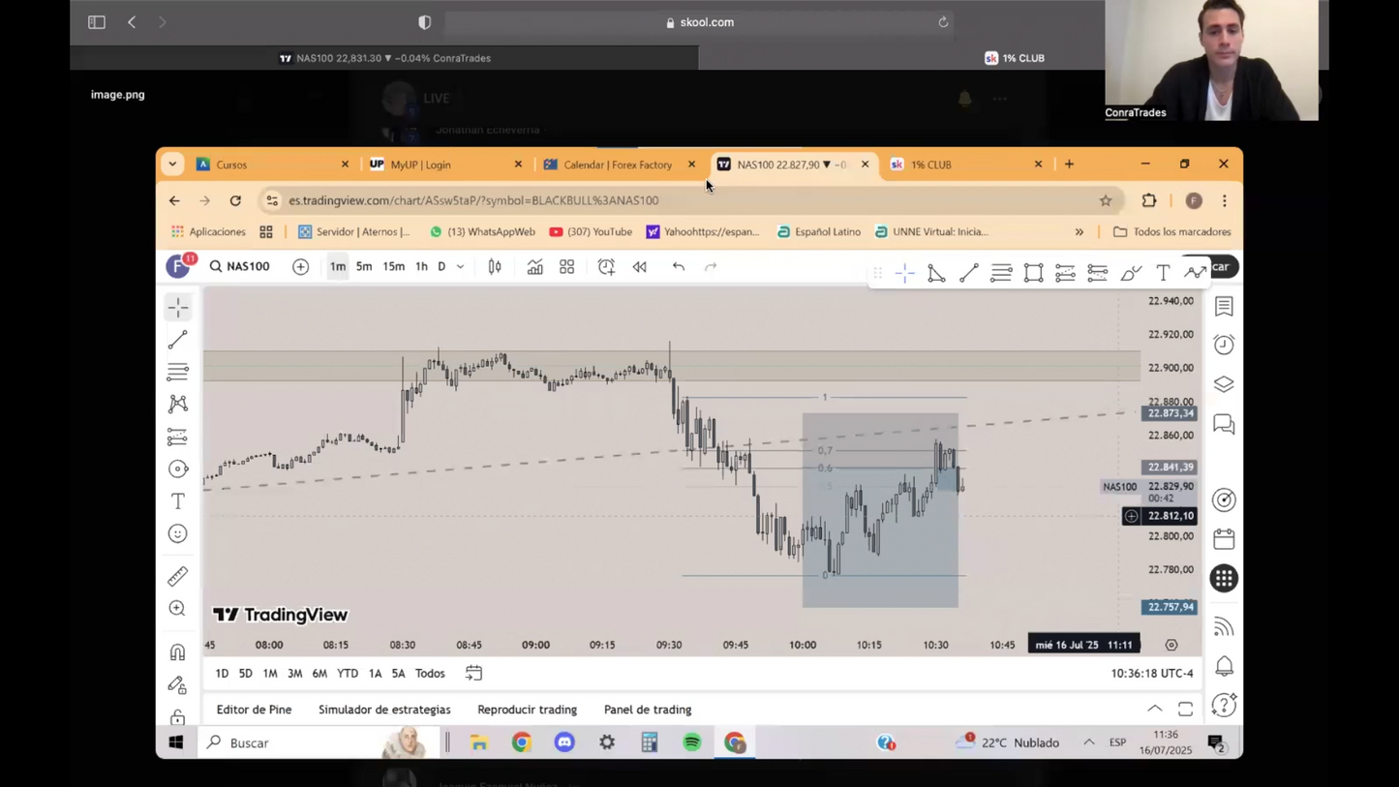
Task: Expand the bottom panel with up chevron
Action: pos(1155,710)
